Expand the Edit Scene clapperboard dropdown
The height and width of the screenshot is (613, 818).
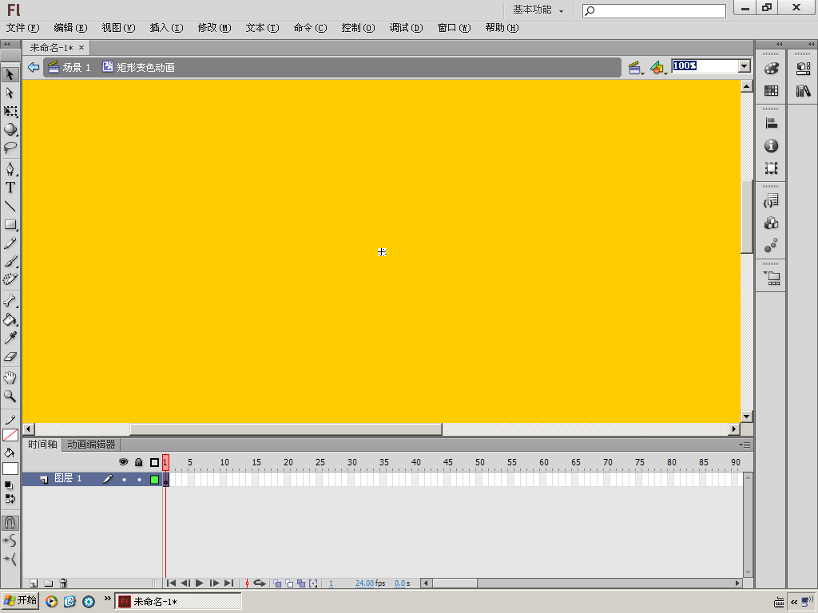pos(636,68)
